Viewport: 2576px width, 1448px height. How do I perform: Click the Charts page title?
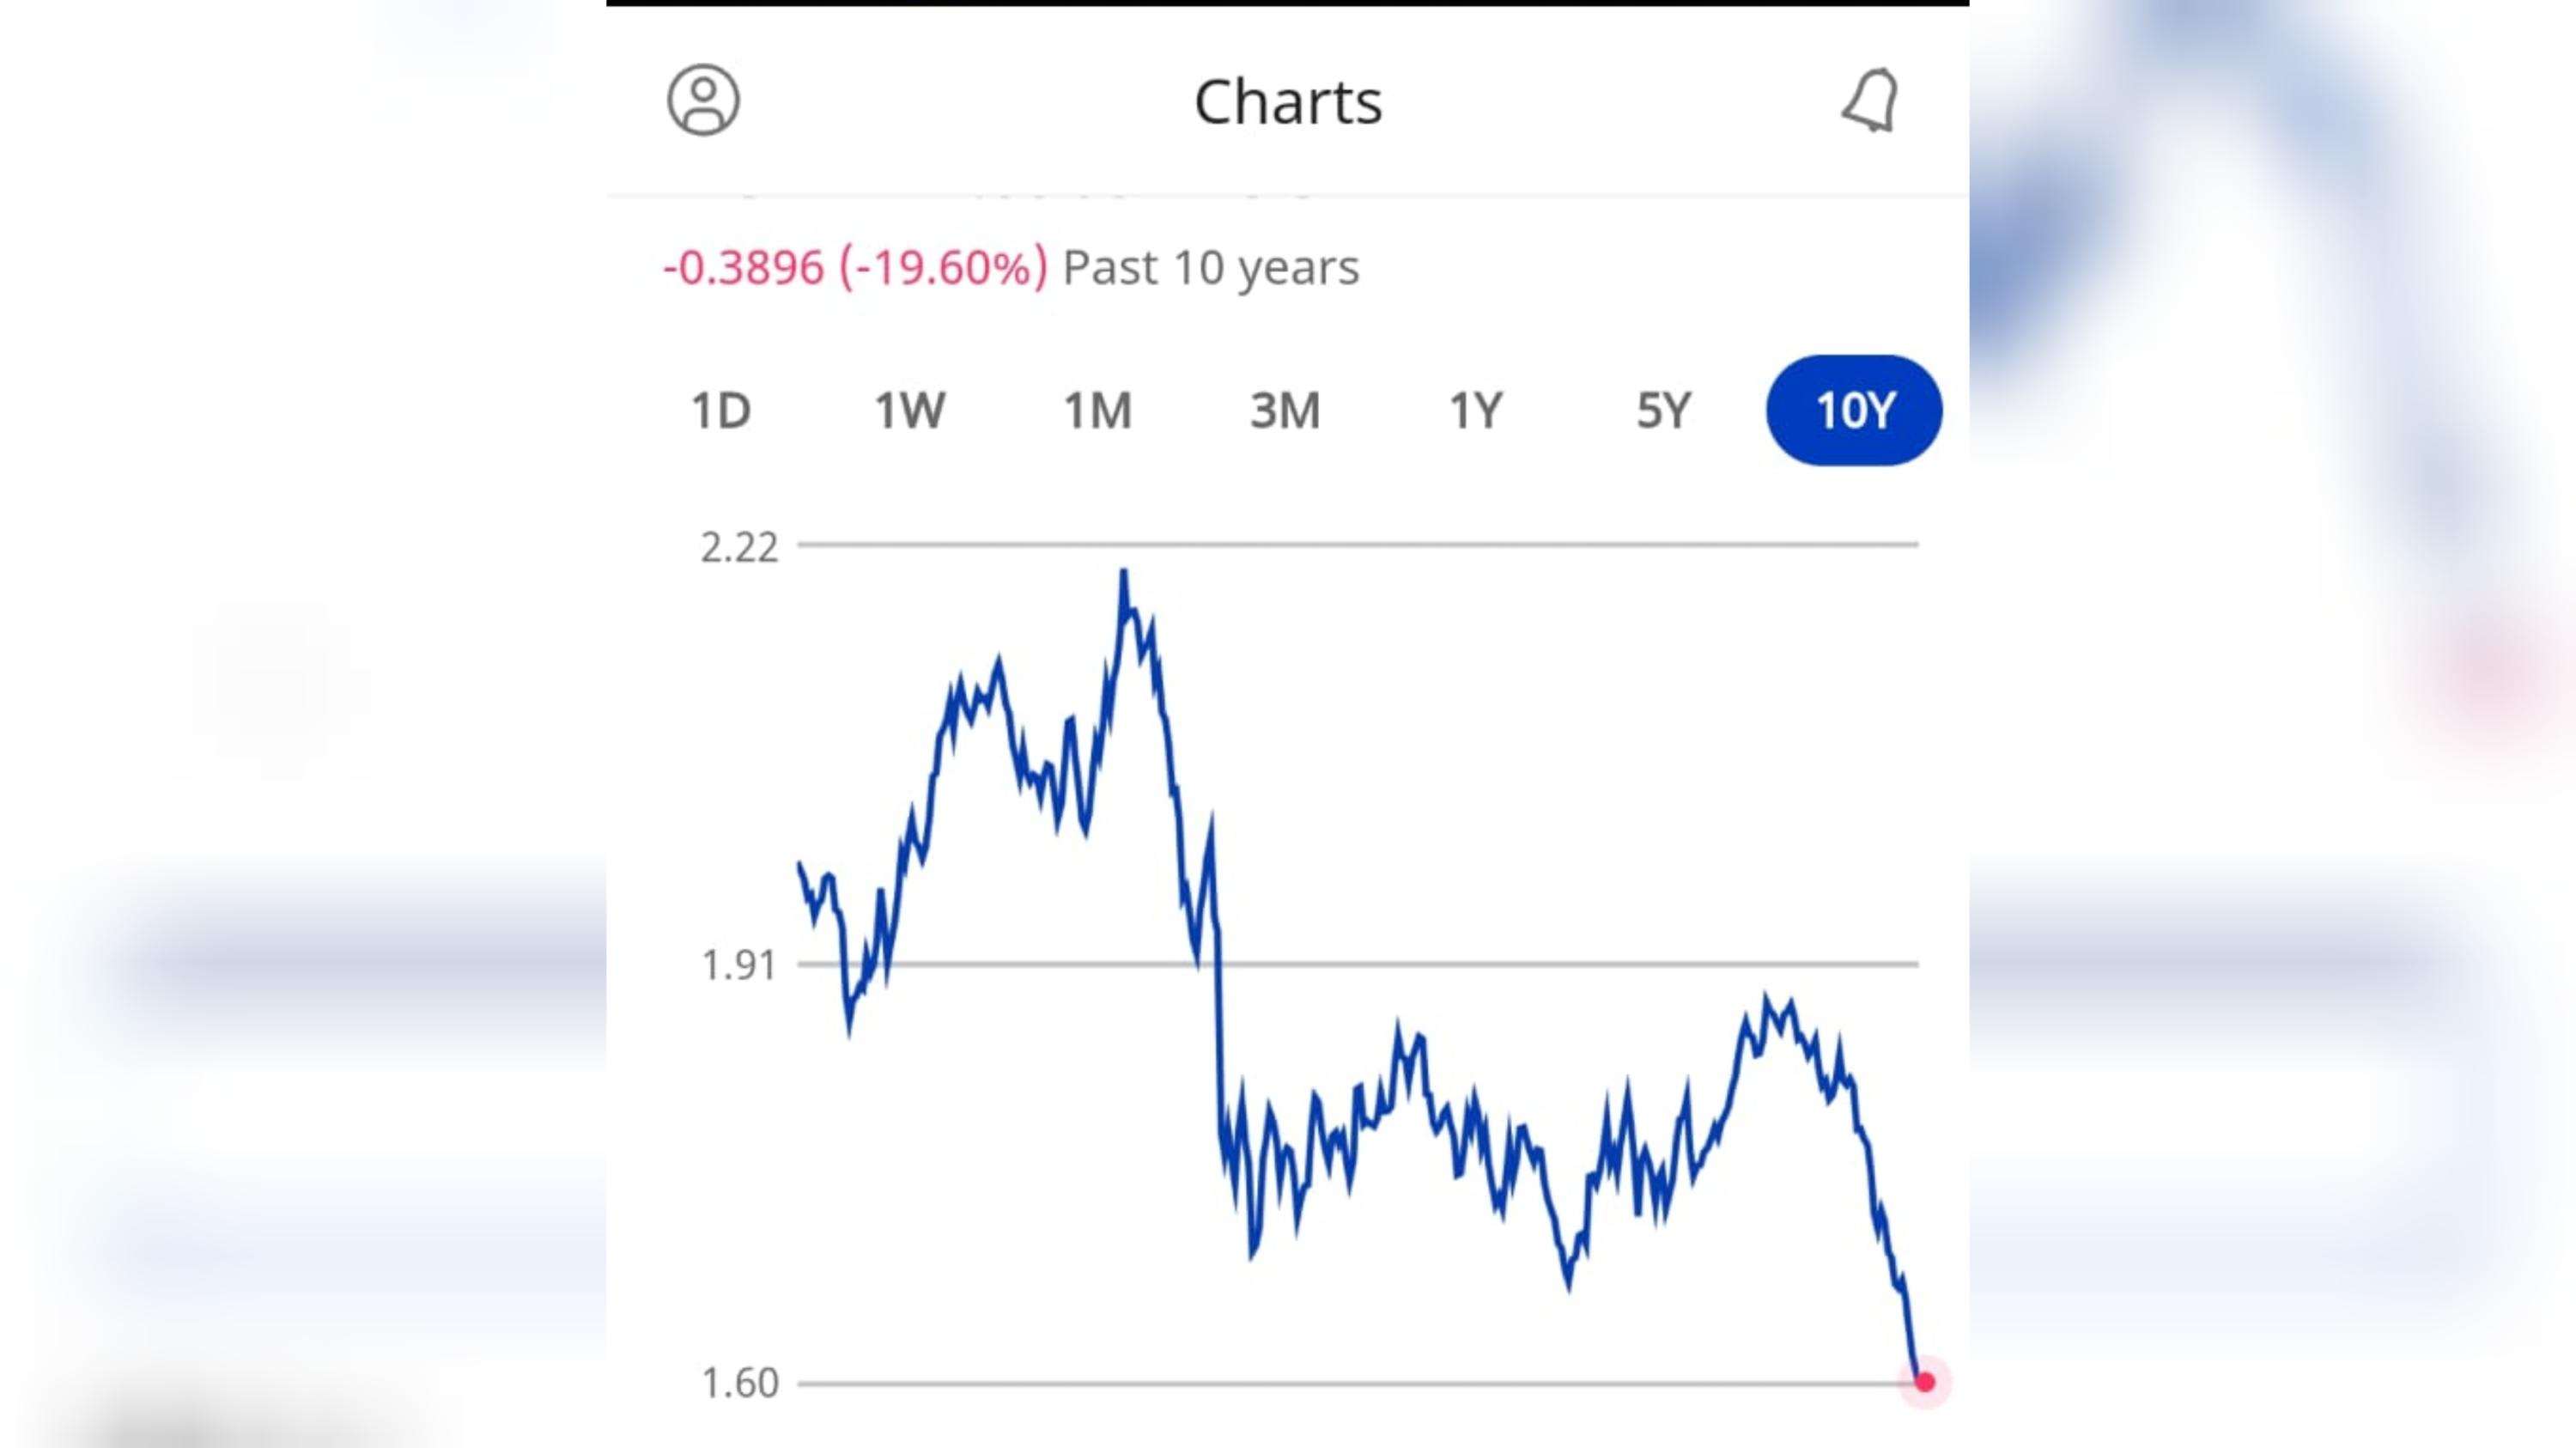click(1288, 102)
